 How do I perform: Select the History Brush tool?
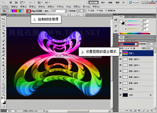(x=3, y=51)
